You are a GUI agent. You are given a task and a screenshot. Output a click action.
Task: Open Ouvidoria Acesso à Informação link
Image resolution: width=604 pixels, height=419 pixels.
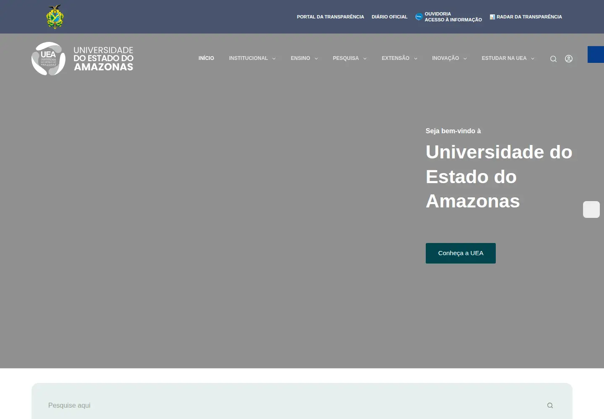pos(448,17)
